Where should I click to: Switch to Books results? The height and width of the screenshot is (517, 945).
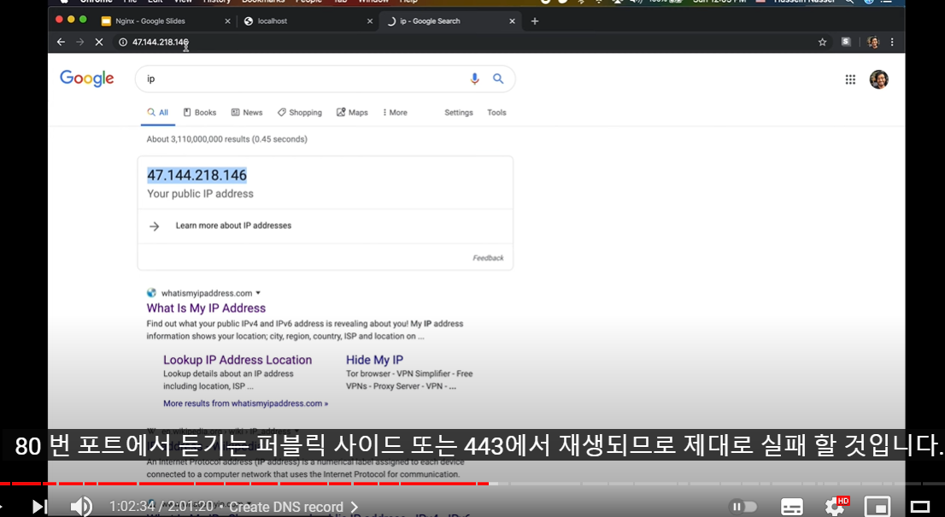click(x=199, y=113)
